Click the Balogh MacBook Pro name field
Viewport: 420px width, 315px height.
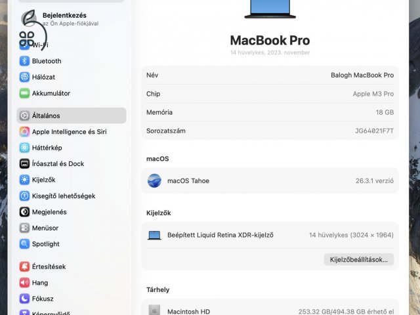pos(362,75)
